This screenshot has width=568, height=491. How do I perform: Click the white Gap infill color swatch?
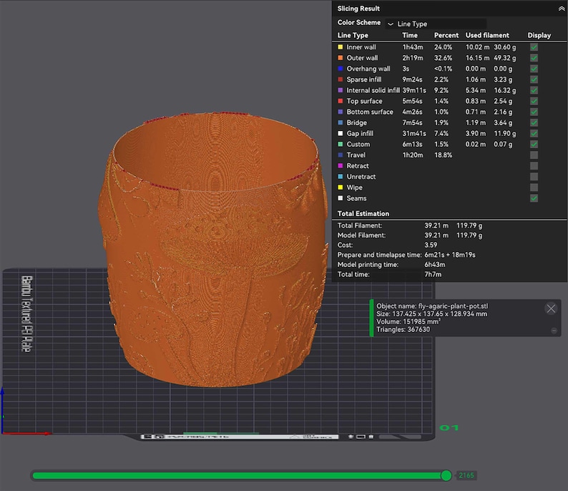(x=340, y=133)
